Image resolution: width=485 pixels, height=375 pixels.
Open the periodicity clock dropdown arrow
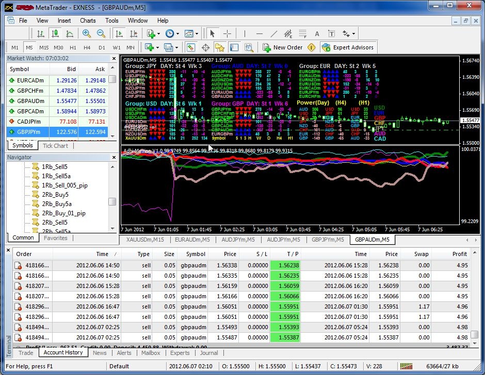177,33
